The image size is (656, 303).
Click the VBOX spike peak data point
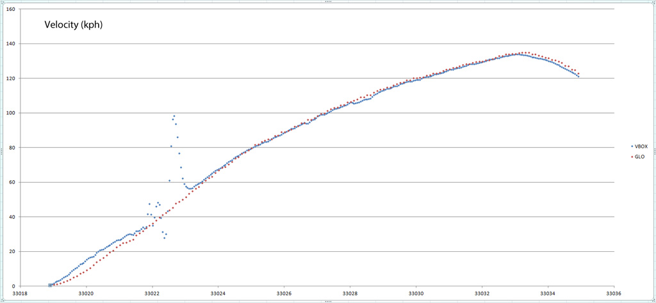pyautogui.click(x=174, y=116)
